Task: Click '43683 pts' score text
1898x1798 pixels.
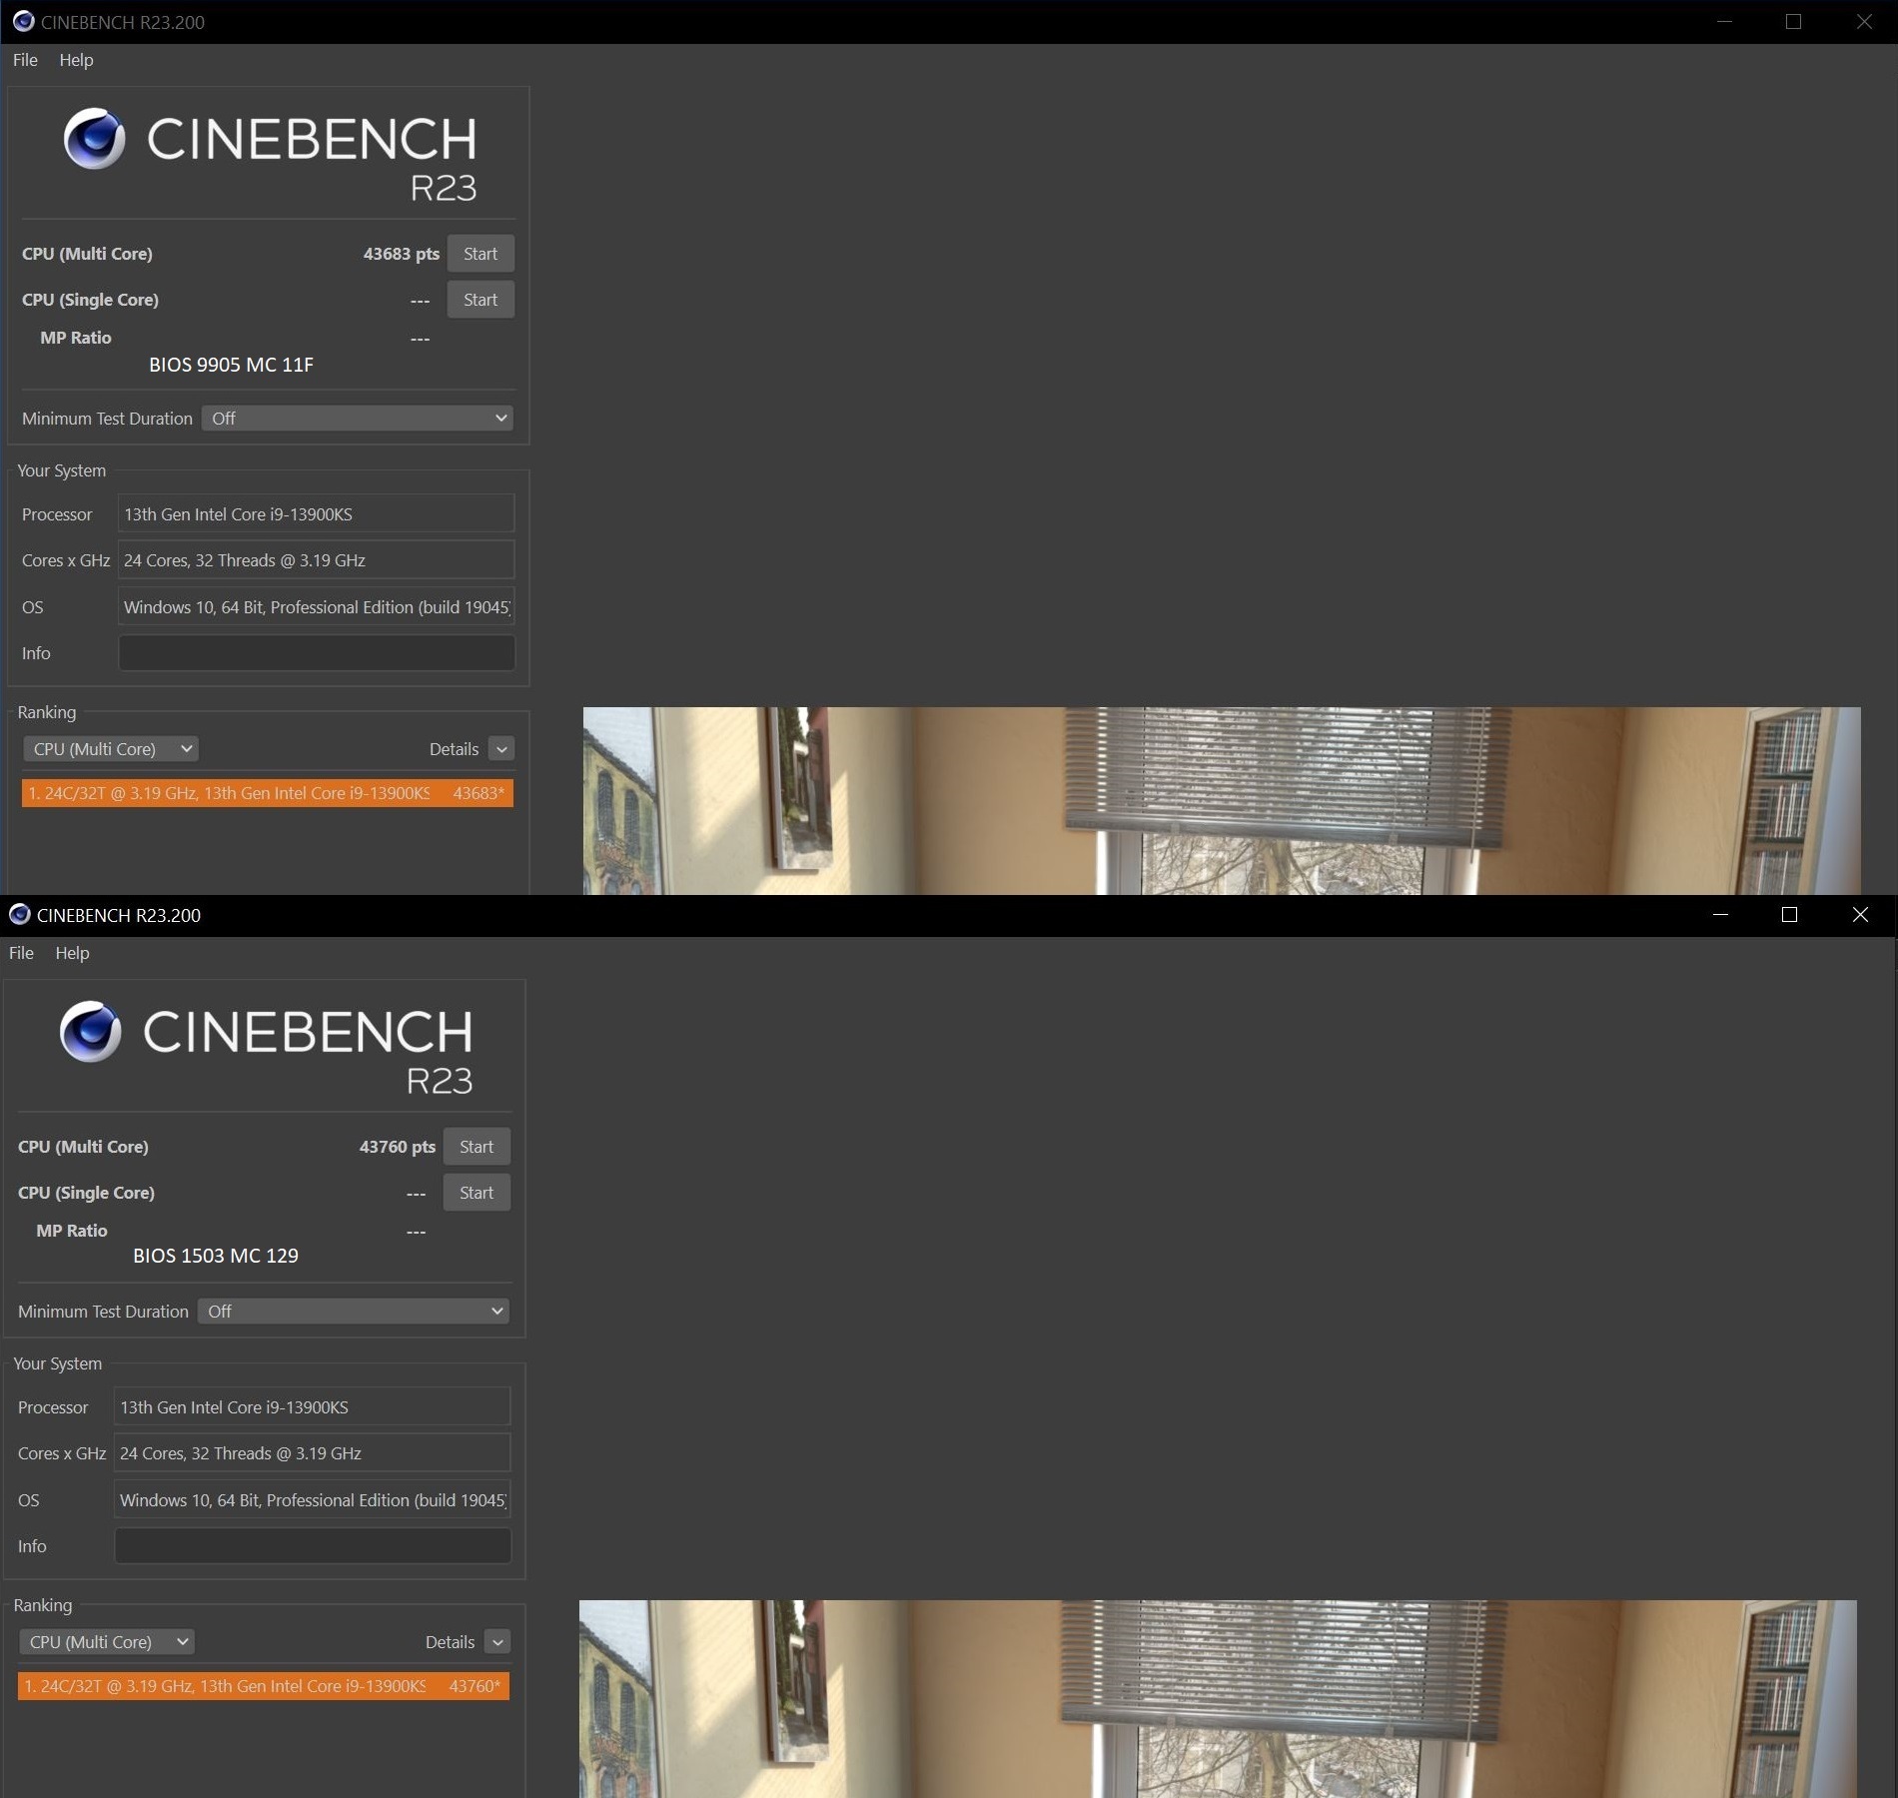Action: pos(402,254)
